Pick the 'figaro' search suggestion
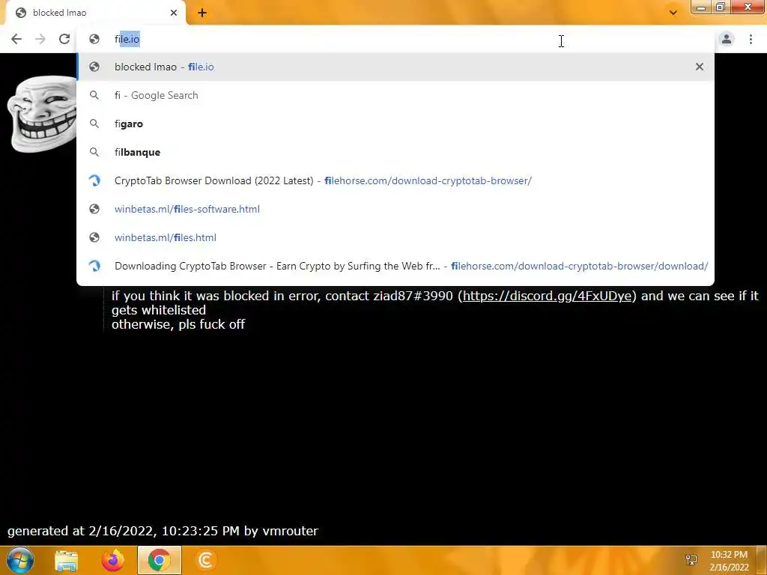Image resolution: width=767 pixels, height=575 pixels. click(x=395, y=124)
